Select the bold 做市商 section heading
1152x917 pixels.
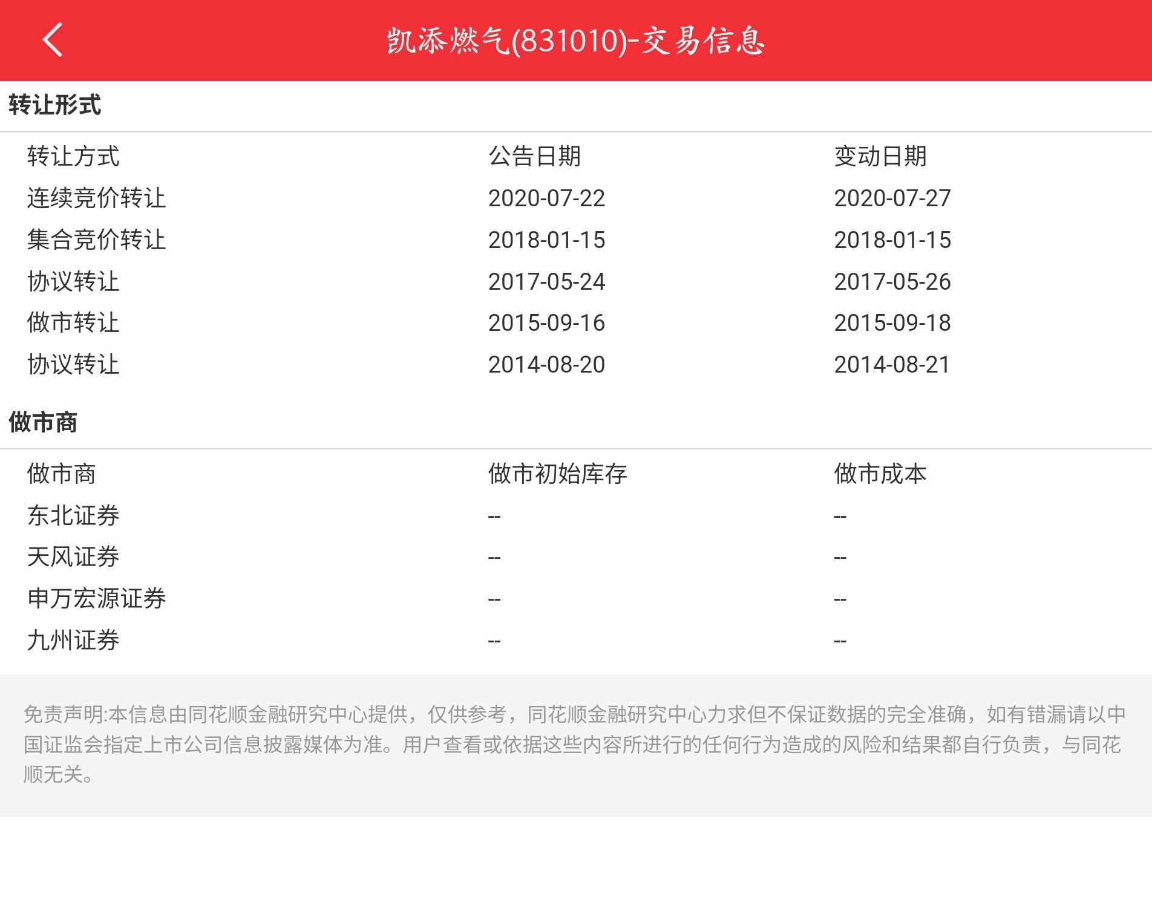(43, 422)
